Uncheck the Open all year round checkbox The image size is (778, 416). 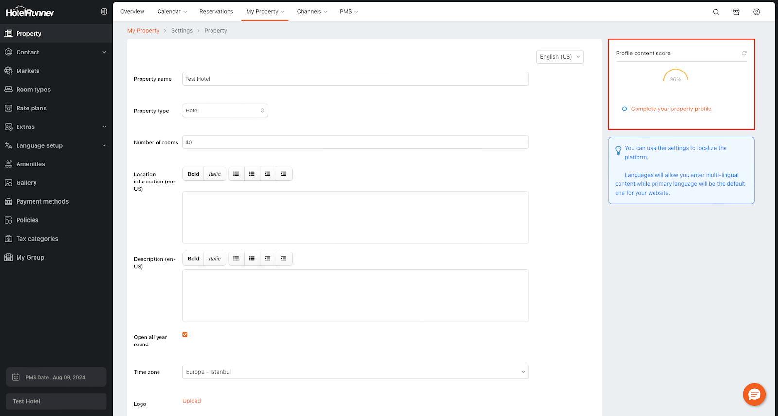coord(185,335)
